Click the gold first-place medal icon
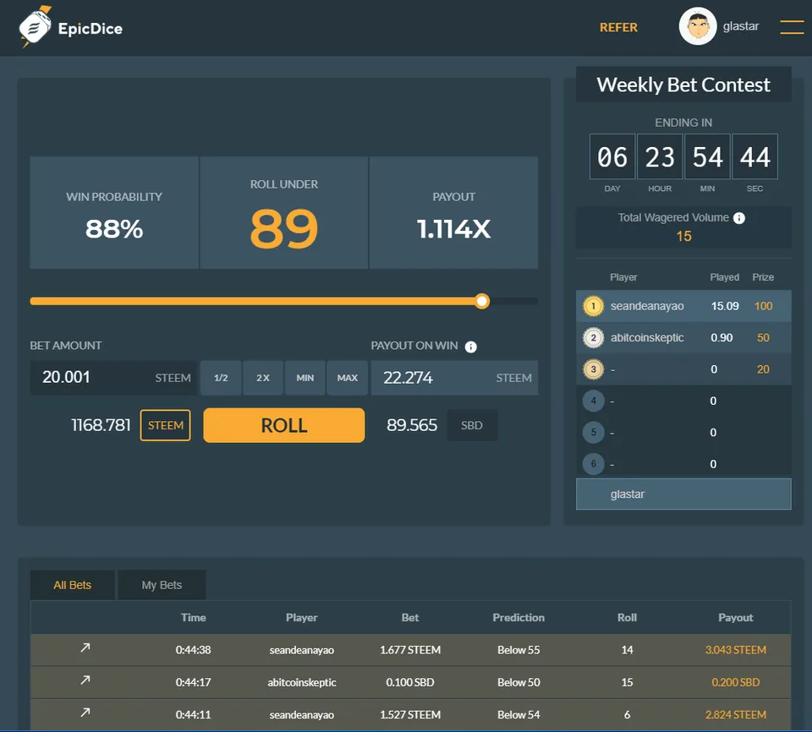 click(593, 306)
